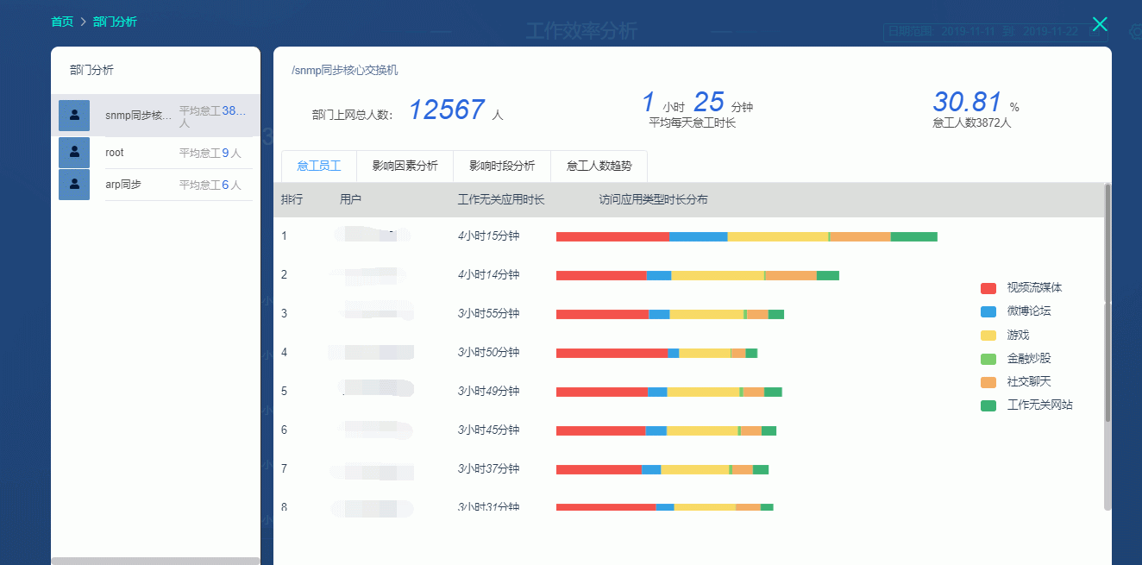Toggle the 视频流媒体 red legend swatch

988,288
